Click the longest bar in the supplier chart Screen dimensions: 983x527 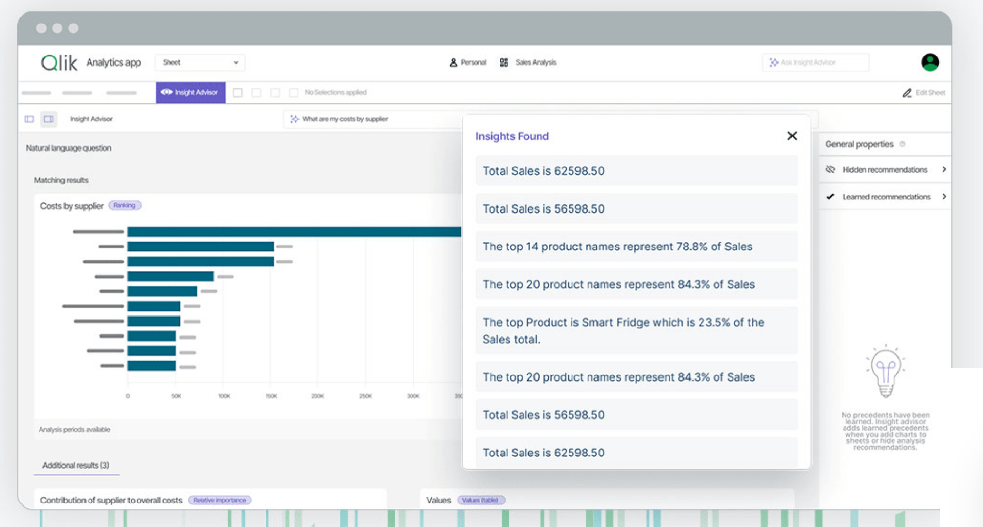pyautogui.click(x=294, y=232)
